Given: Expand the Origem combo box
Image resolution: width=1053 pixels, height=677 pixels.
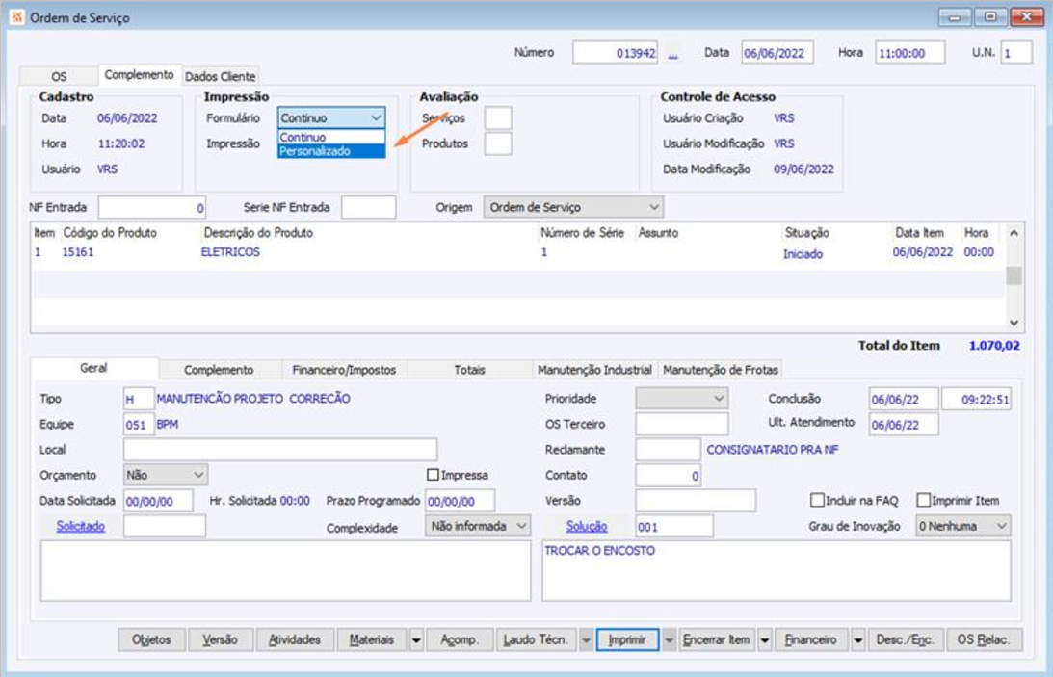Looking at the screenshot, I should click(573, 207).
